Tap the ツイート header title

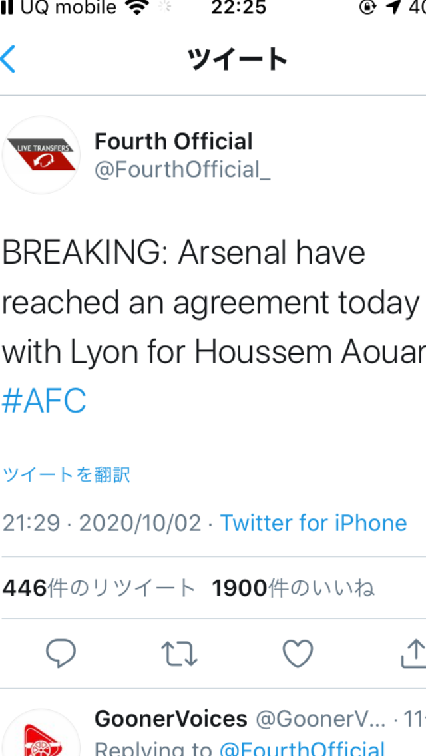[x=237, y=60]
